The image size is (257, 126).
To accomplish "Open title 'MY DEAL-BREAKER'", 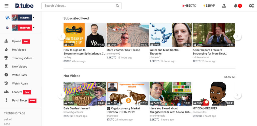I will pyautogui.click(x=205, y=108).
